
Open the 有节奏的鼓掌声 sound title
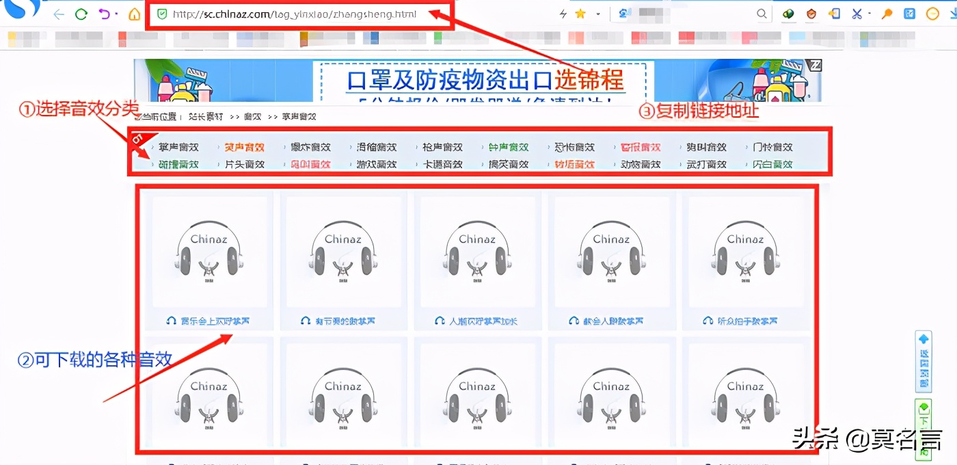pos(346,321)
